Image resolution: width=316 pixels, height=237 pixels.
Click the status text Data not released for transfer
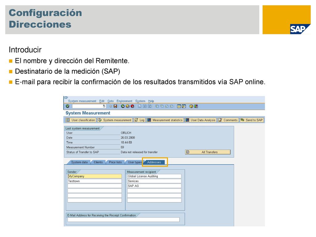click(x=139, y=152)
